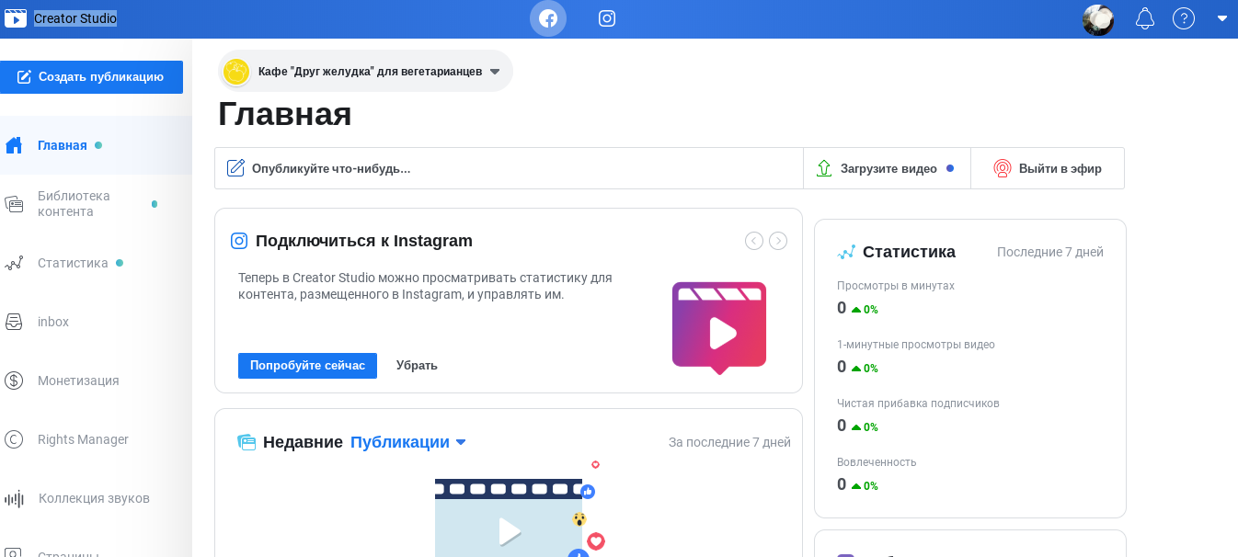Click 1-минутные просмотры видео metric
The image size is (1238, 557).
coord(916,345)
